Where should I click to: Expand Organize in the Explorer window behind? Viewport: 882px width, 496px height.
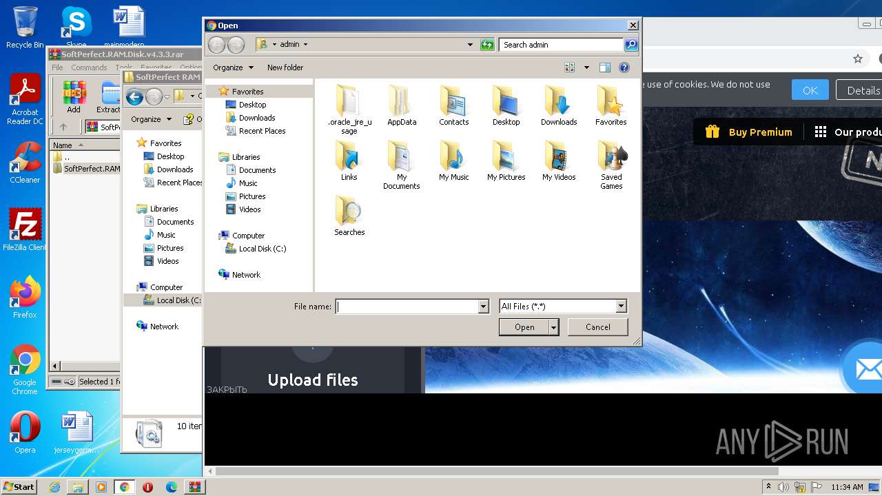(151, 119)
